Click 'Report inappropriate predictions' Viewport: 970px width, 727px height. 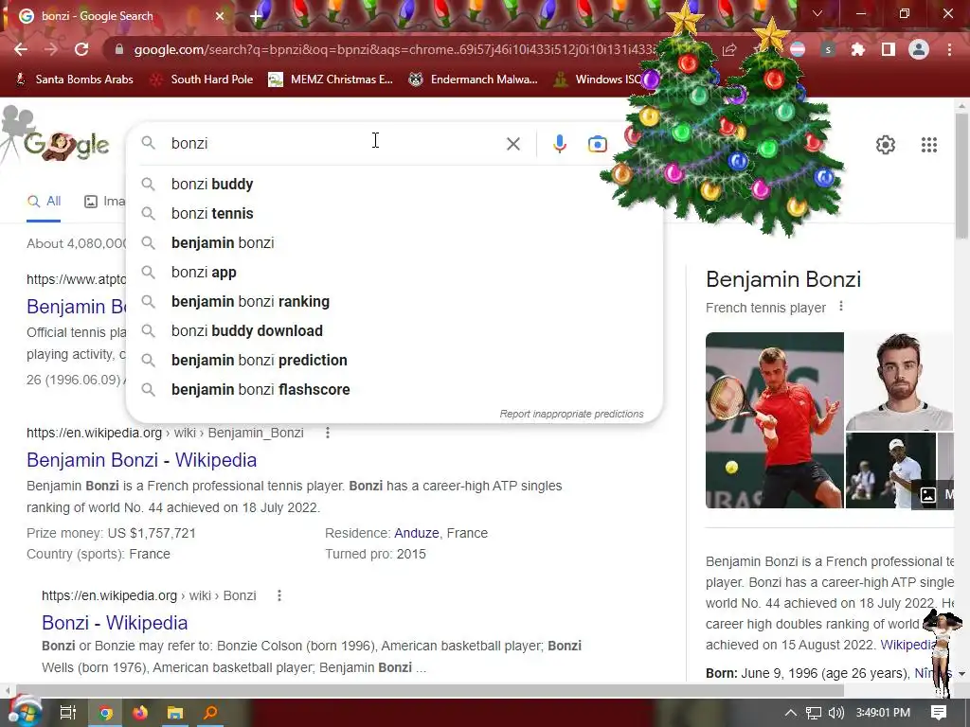(x=571, y=415)
